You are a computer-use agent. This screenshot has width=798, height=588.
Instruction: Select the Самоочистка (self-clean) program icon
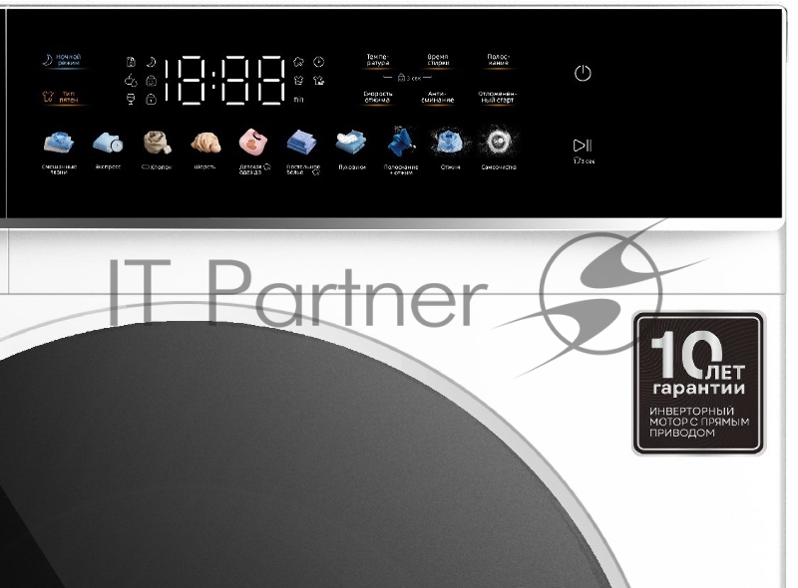[499, 142]
